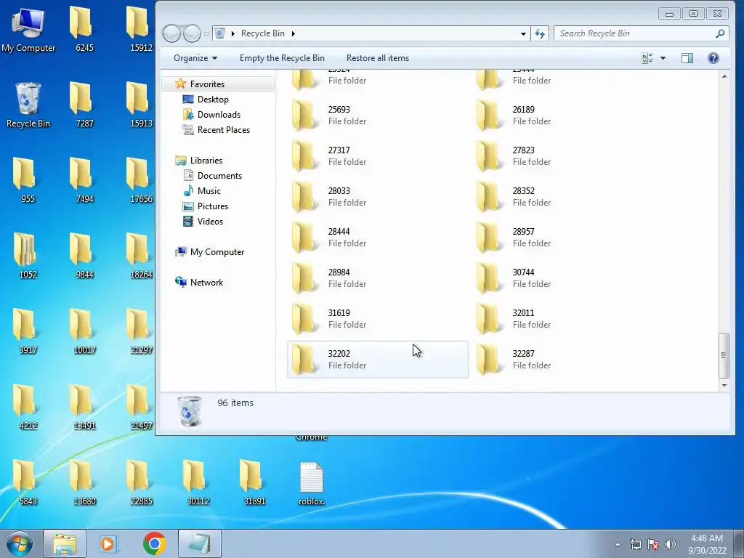The image size is (744, 558).
Task: Click Restore all items
Action: 378,58
